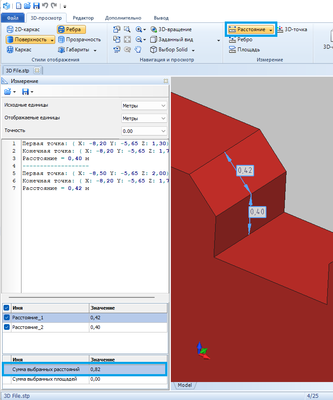Viewport: 333px width, 400px height.
Task: Activate the 3D-вращение rotation tool
Action: (171, 29)
